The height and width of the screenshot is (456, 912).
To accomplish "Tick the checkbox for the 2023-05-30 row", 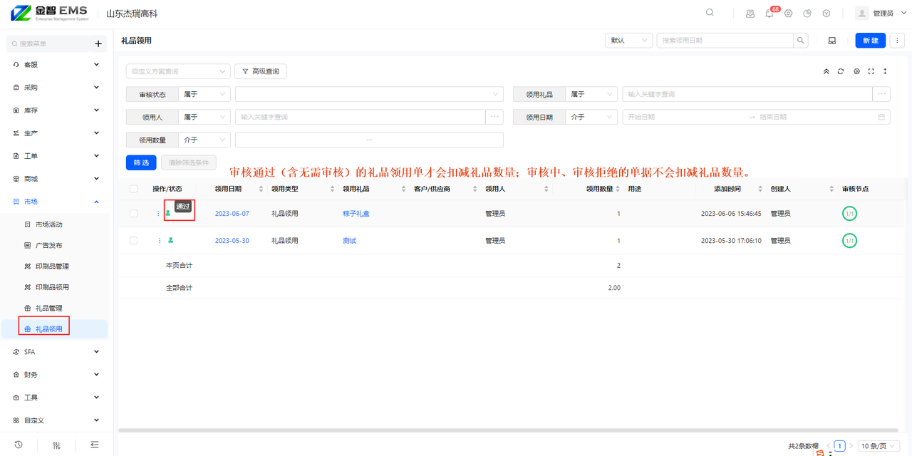I will [133, 241].
